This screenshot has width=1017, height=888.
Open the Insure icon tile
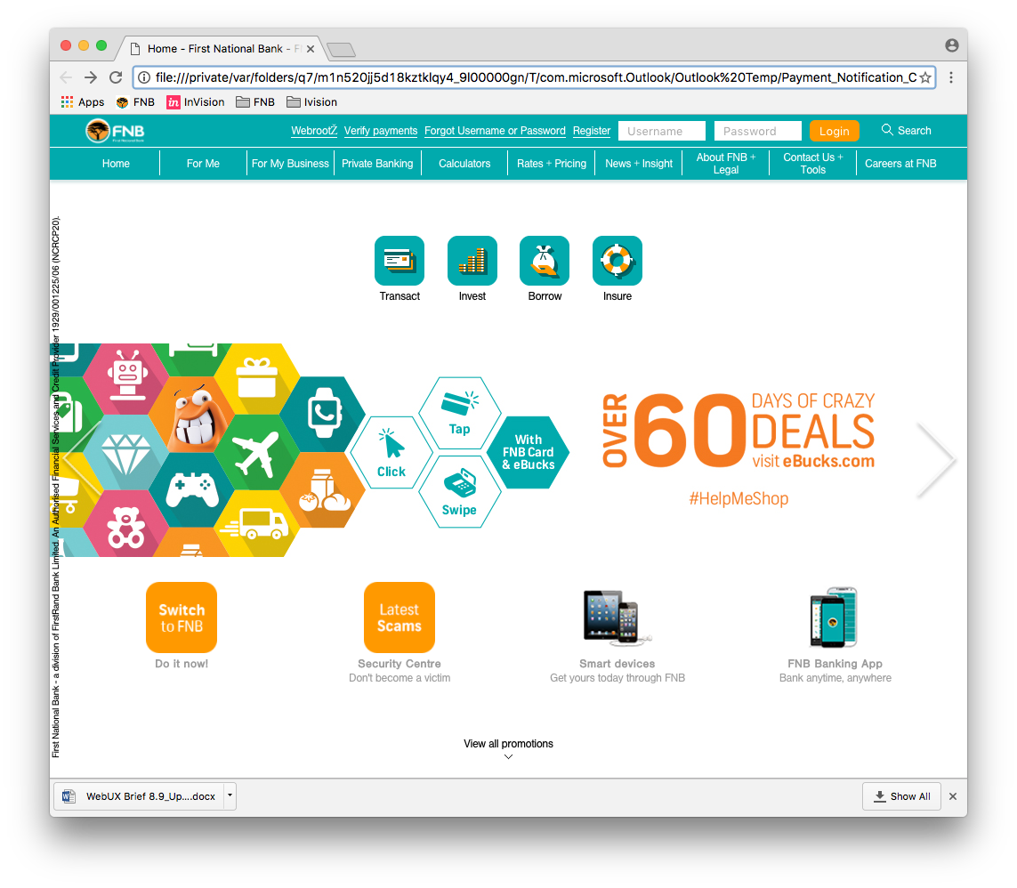pyautogui.click(x=617, y=261)
